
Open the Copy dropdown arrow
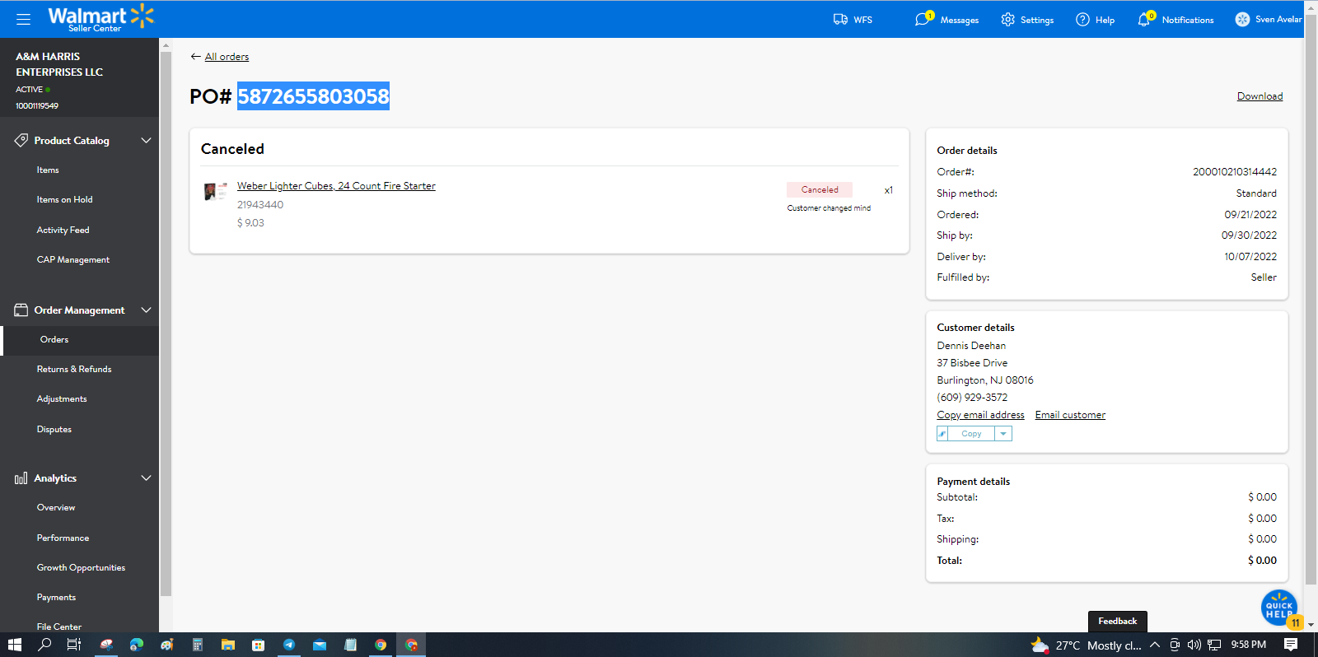tap(1003, 434)
